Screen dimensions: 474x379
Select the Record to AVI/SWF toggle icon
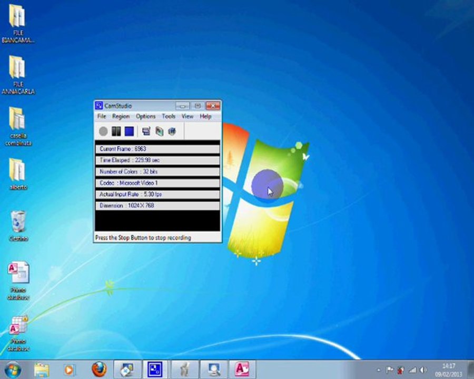pos(159,131)
